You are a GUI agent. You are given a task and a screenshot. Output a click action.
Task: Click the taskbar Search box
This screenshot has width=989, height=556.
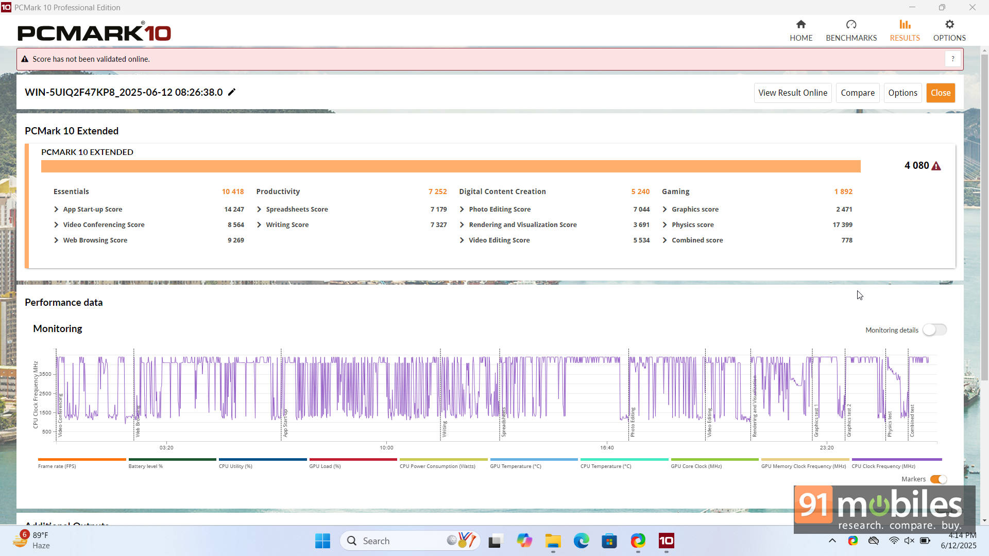click(410, 541)
